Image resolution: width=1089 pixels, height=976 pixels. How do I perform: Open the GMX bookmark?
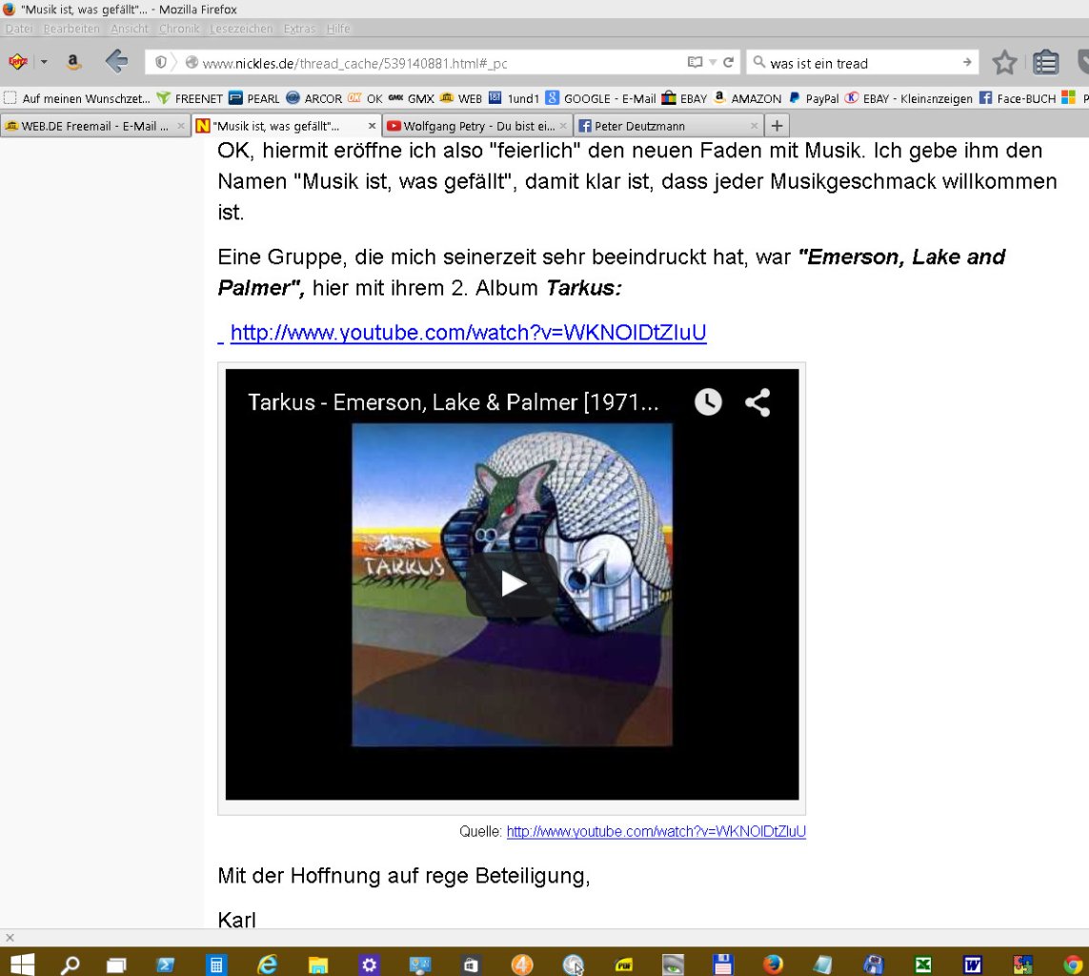pos(412,98)
